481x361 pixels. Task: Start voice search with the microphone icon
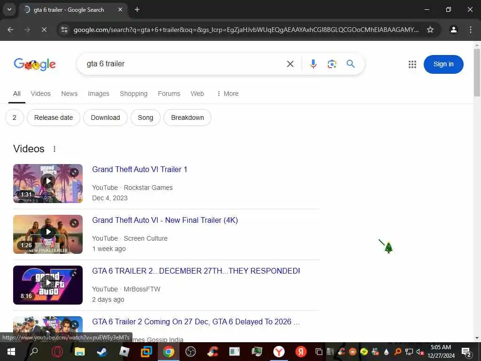coord(313,64)
